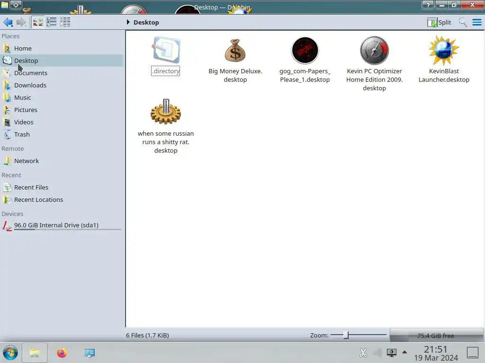The image size is (485, 363).
Task: Switch to Compact view mode
Action: [x=51, y=22]
